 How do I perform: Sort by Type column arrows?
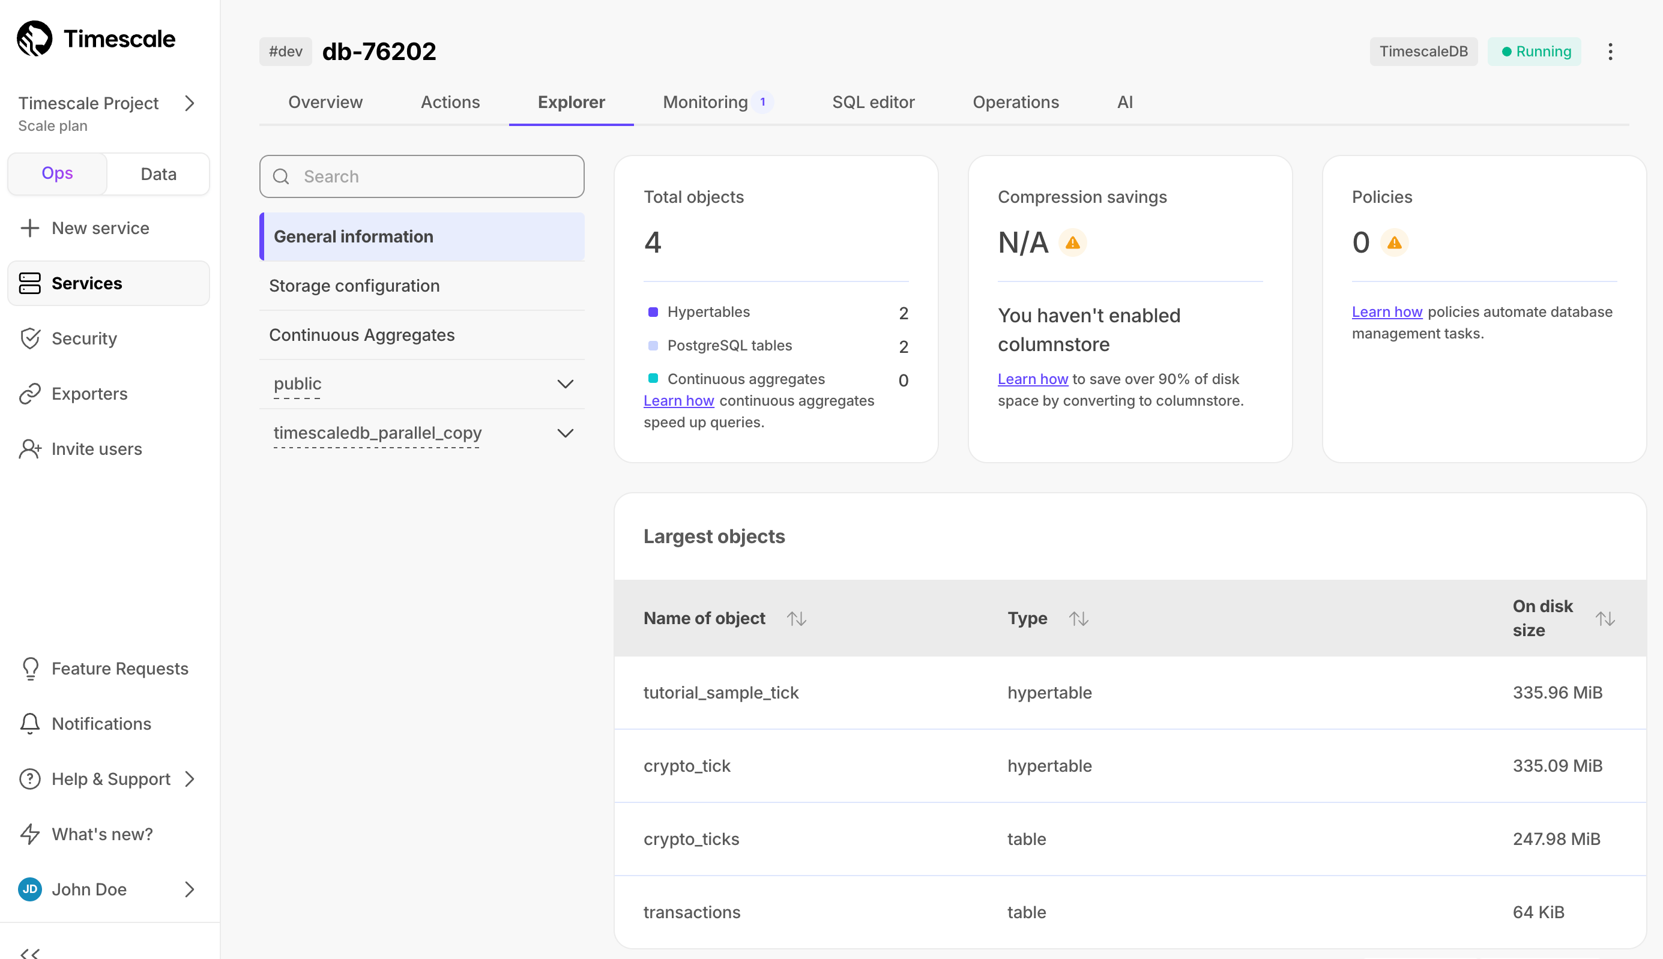1079,619
